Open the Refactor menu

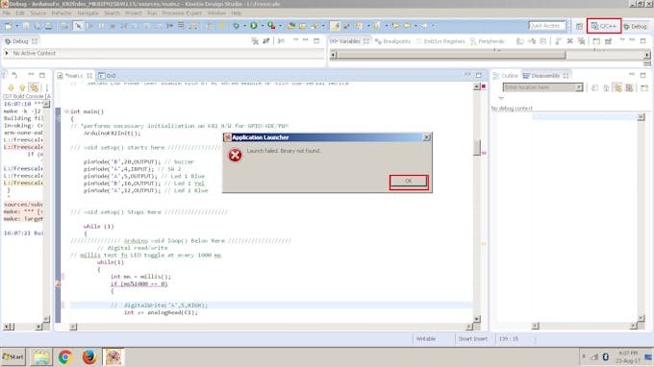tap(62, 13)
